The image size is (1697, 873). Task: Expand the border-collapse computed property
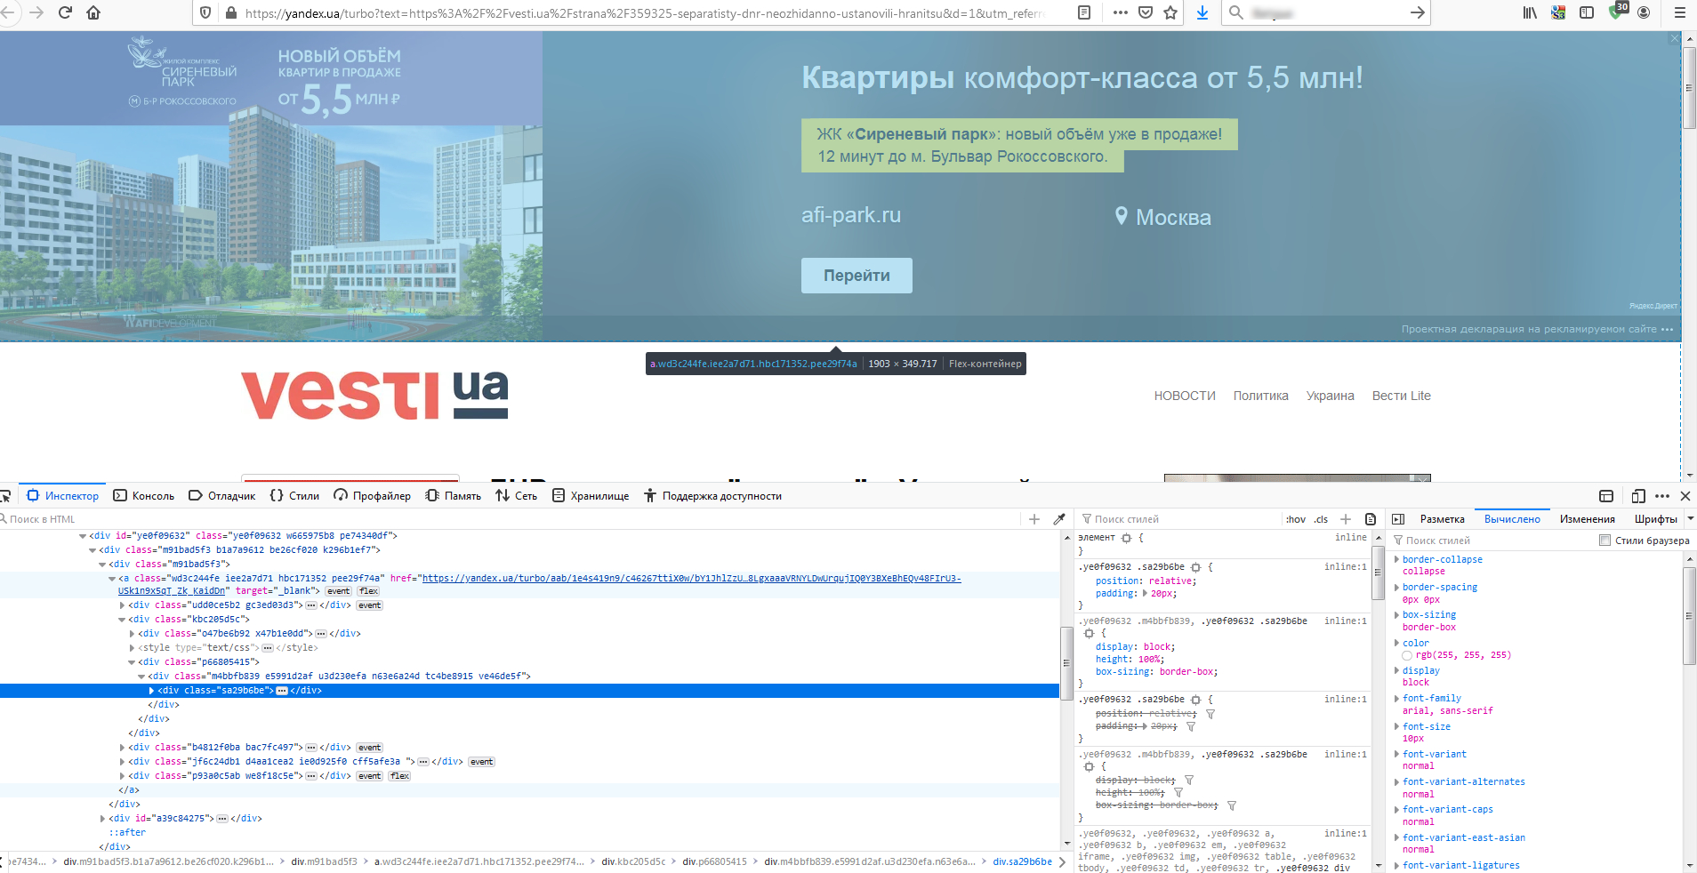pyautogui.click(x=1398, y=559)
